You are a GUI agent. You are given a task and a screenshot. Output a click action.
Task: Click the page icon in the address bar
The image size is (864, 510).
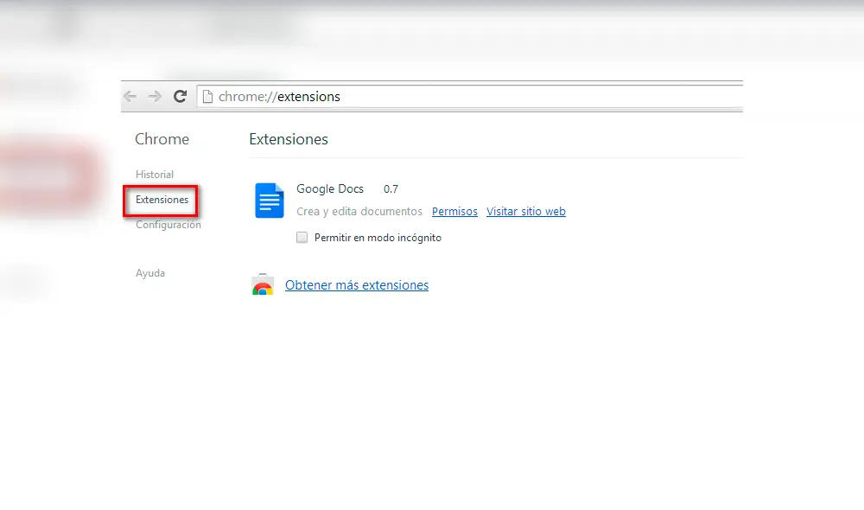click(207, 96)
